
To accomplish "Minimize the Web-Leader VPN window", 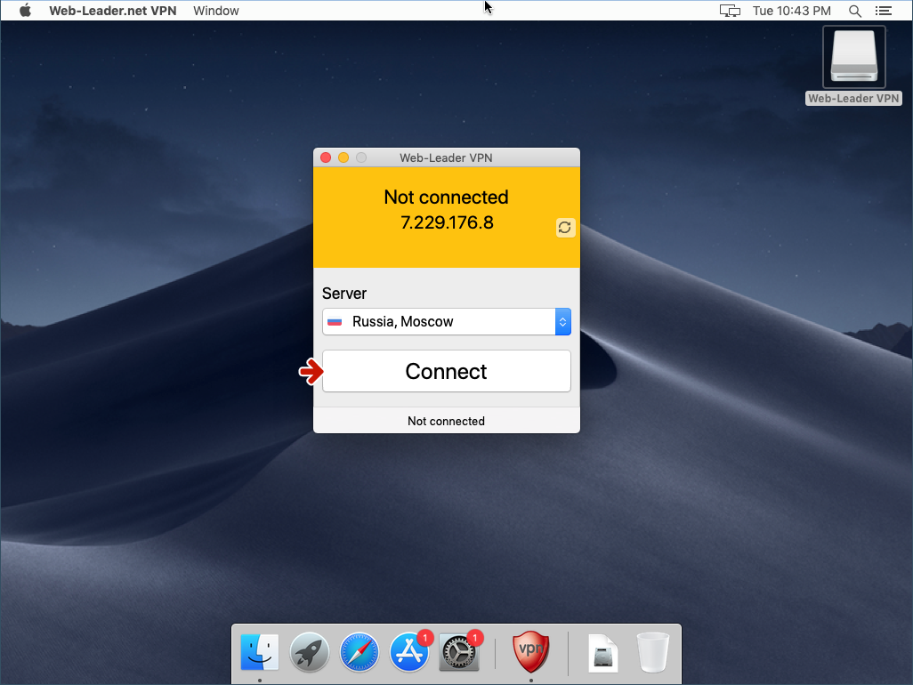I will tap(343, 157).
